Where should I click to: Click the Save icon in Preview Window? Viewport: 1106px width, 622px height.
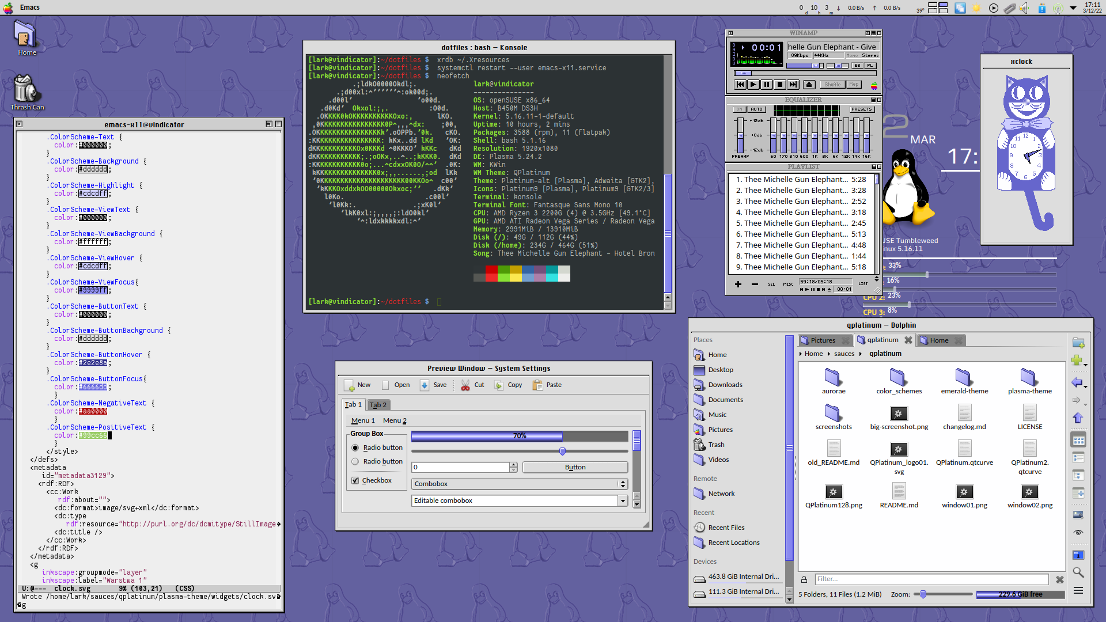(x=425, y=385)
